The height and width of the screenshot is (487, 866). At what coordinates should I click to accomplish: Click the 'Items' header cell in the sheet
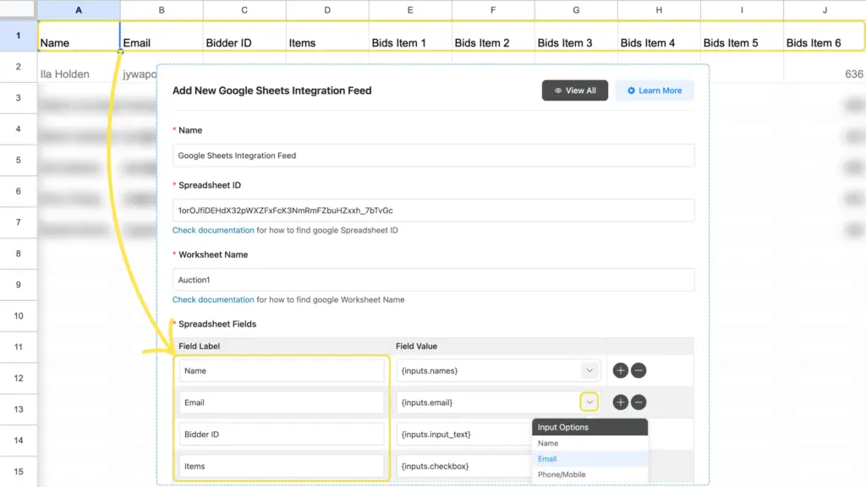(327, 36)
